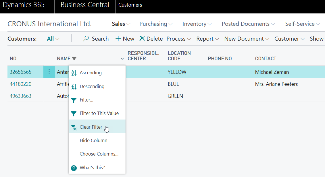Click the Dynamics 365 header link
The height and width of the screenshot is (177, 325).
click(24, 5)
